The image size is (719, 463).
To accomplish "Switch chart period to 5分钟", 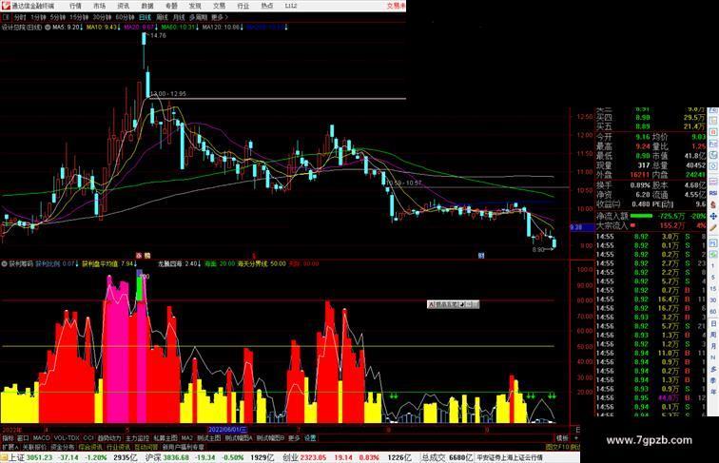I will 58,17.
